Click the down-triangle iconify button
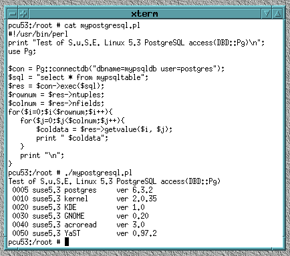Screen dimensions: 290x256 (267, 14)
